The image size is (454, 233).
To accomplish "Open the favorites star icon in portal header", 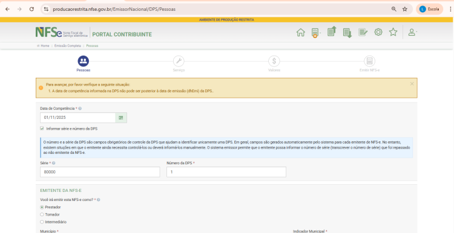I will [393, 32].
